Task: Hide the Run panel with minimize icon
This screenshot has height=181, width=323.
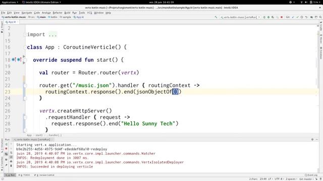Action: pyautogui.click(x=317, y=139)
